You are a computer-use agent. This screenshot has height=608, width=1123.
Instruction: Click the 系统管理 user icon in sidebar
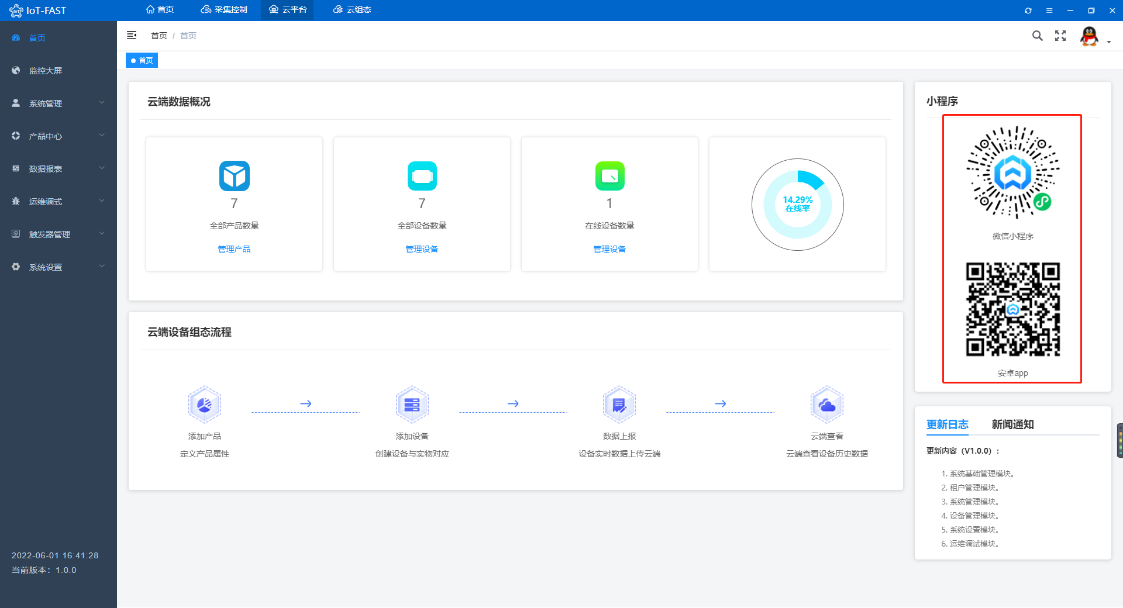click(16, 103)
